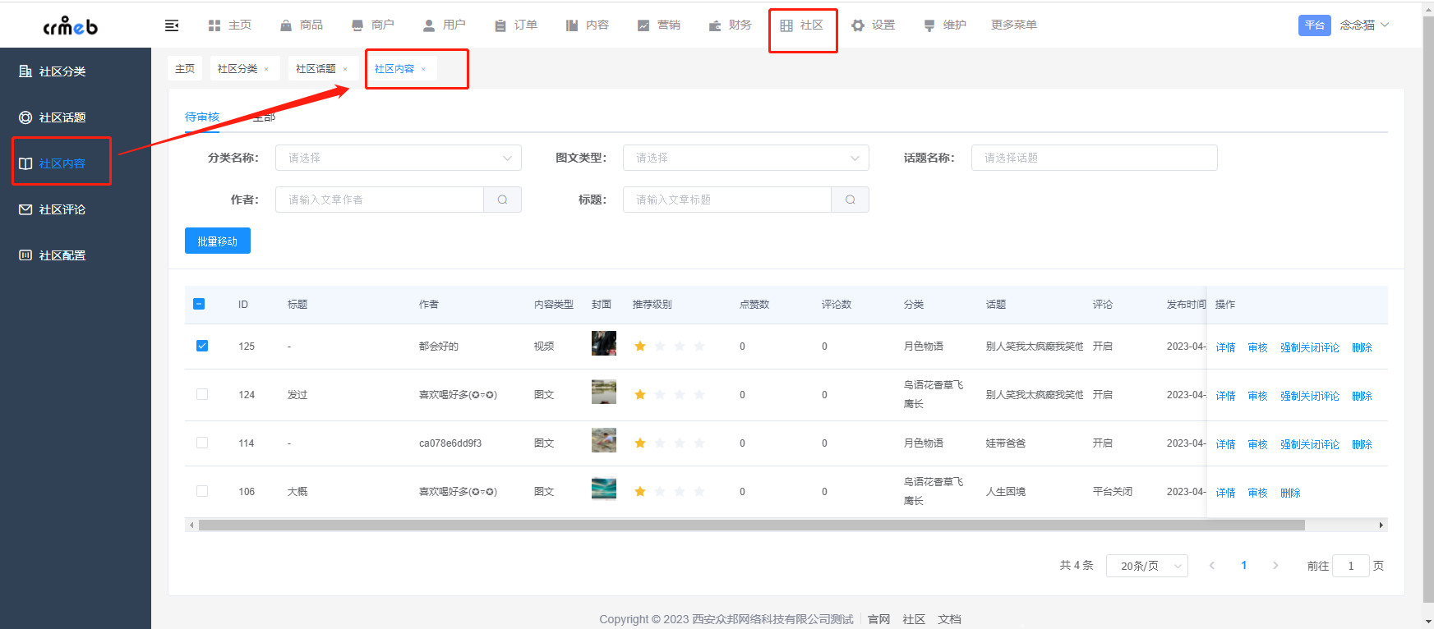Open 详情 details for row 106
This screenshot has width=1434, height=629.
tap(1226, 493)
